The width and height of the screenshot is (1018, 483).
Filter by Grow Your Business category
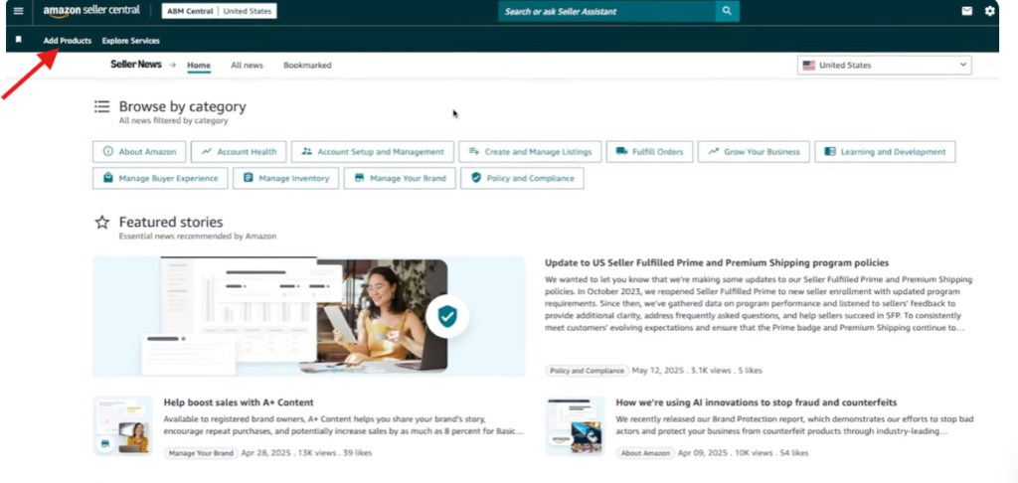coord(754,152)
